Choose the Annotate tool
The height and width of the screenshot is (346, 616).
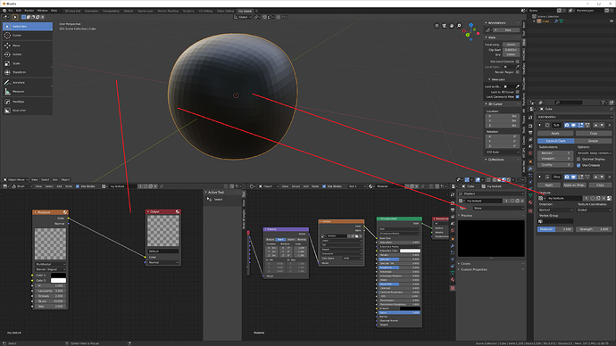[x=28, y=82]
